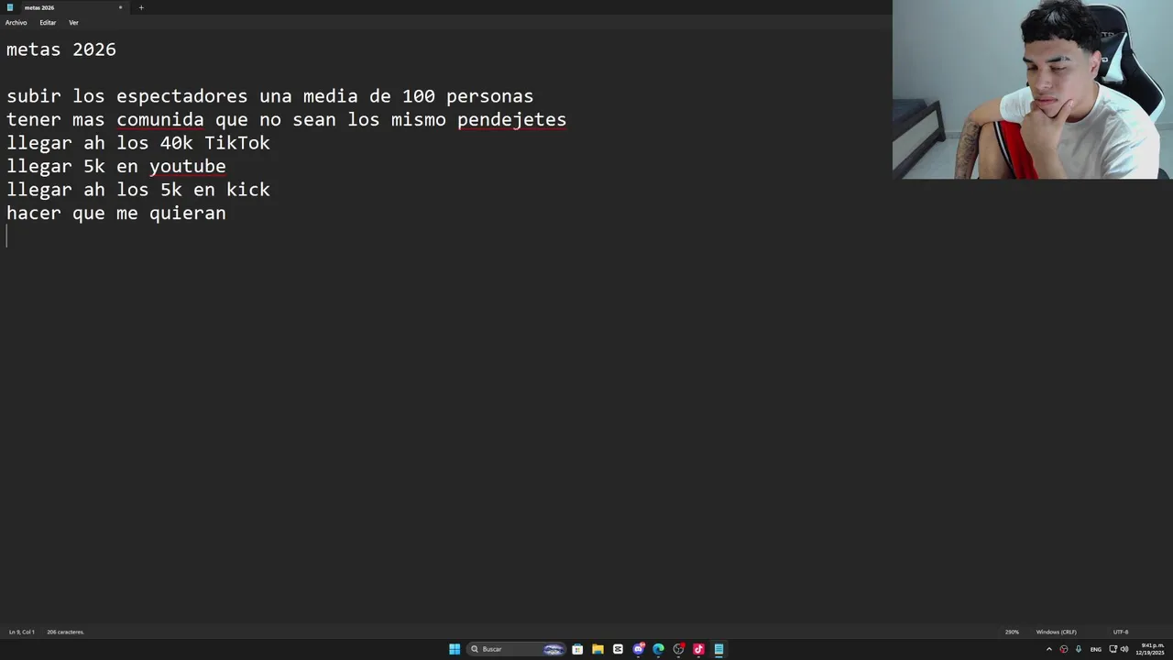Viewport: 1173px width, 660px height.
Task: Open the volume control in tray
Action: click(x=1124, y=649)
